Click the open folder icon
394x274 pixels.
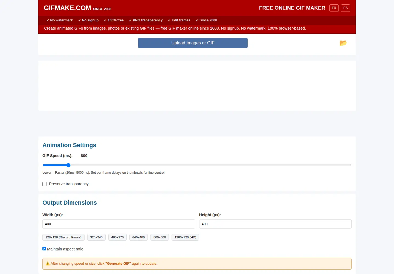point(343,43)
